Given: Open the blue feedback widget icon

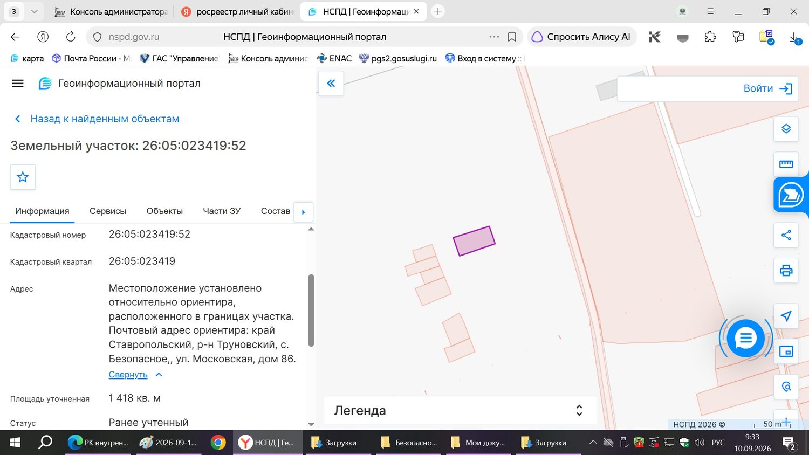Looking at the screenshot, I should [x=791, y=195].
